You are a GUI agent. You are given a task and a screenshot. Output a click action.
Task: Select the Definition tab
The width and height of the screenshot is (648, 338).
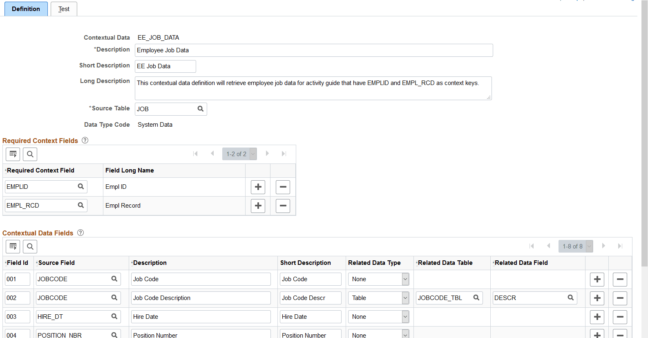tap(26, 9)
